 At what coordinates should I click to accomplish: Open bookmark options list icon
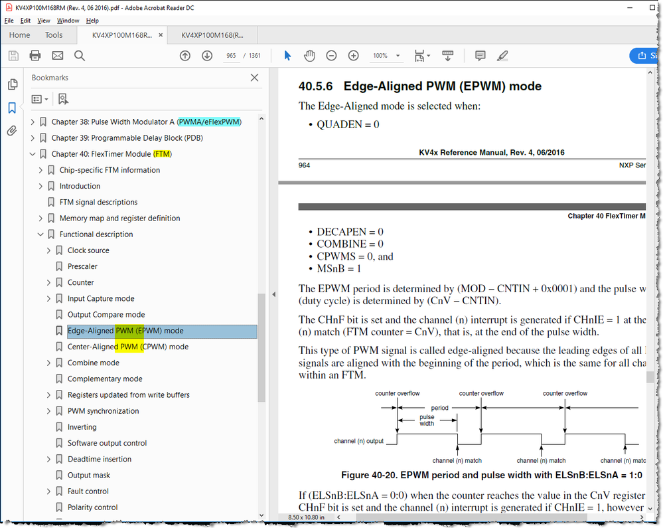coord(40,99)
